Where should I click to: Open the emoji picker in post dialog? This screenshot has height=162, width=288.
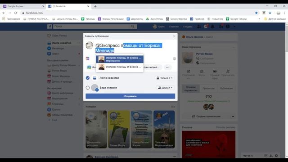tap(174, 58)
